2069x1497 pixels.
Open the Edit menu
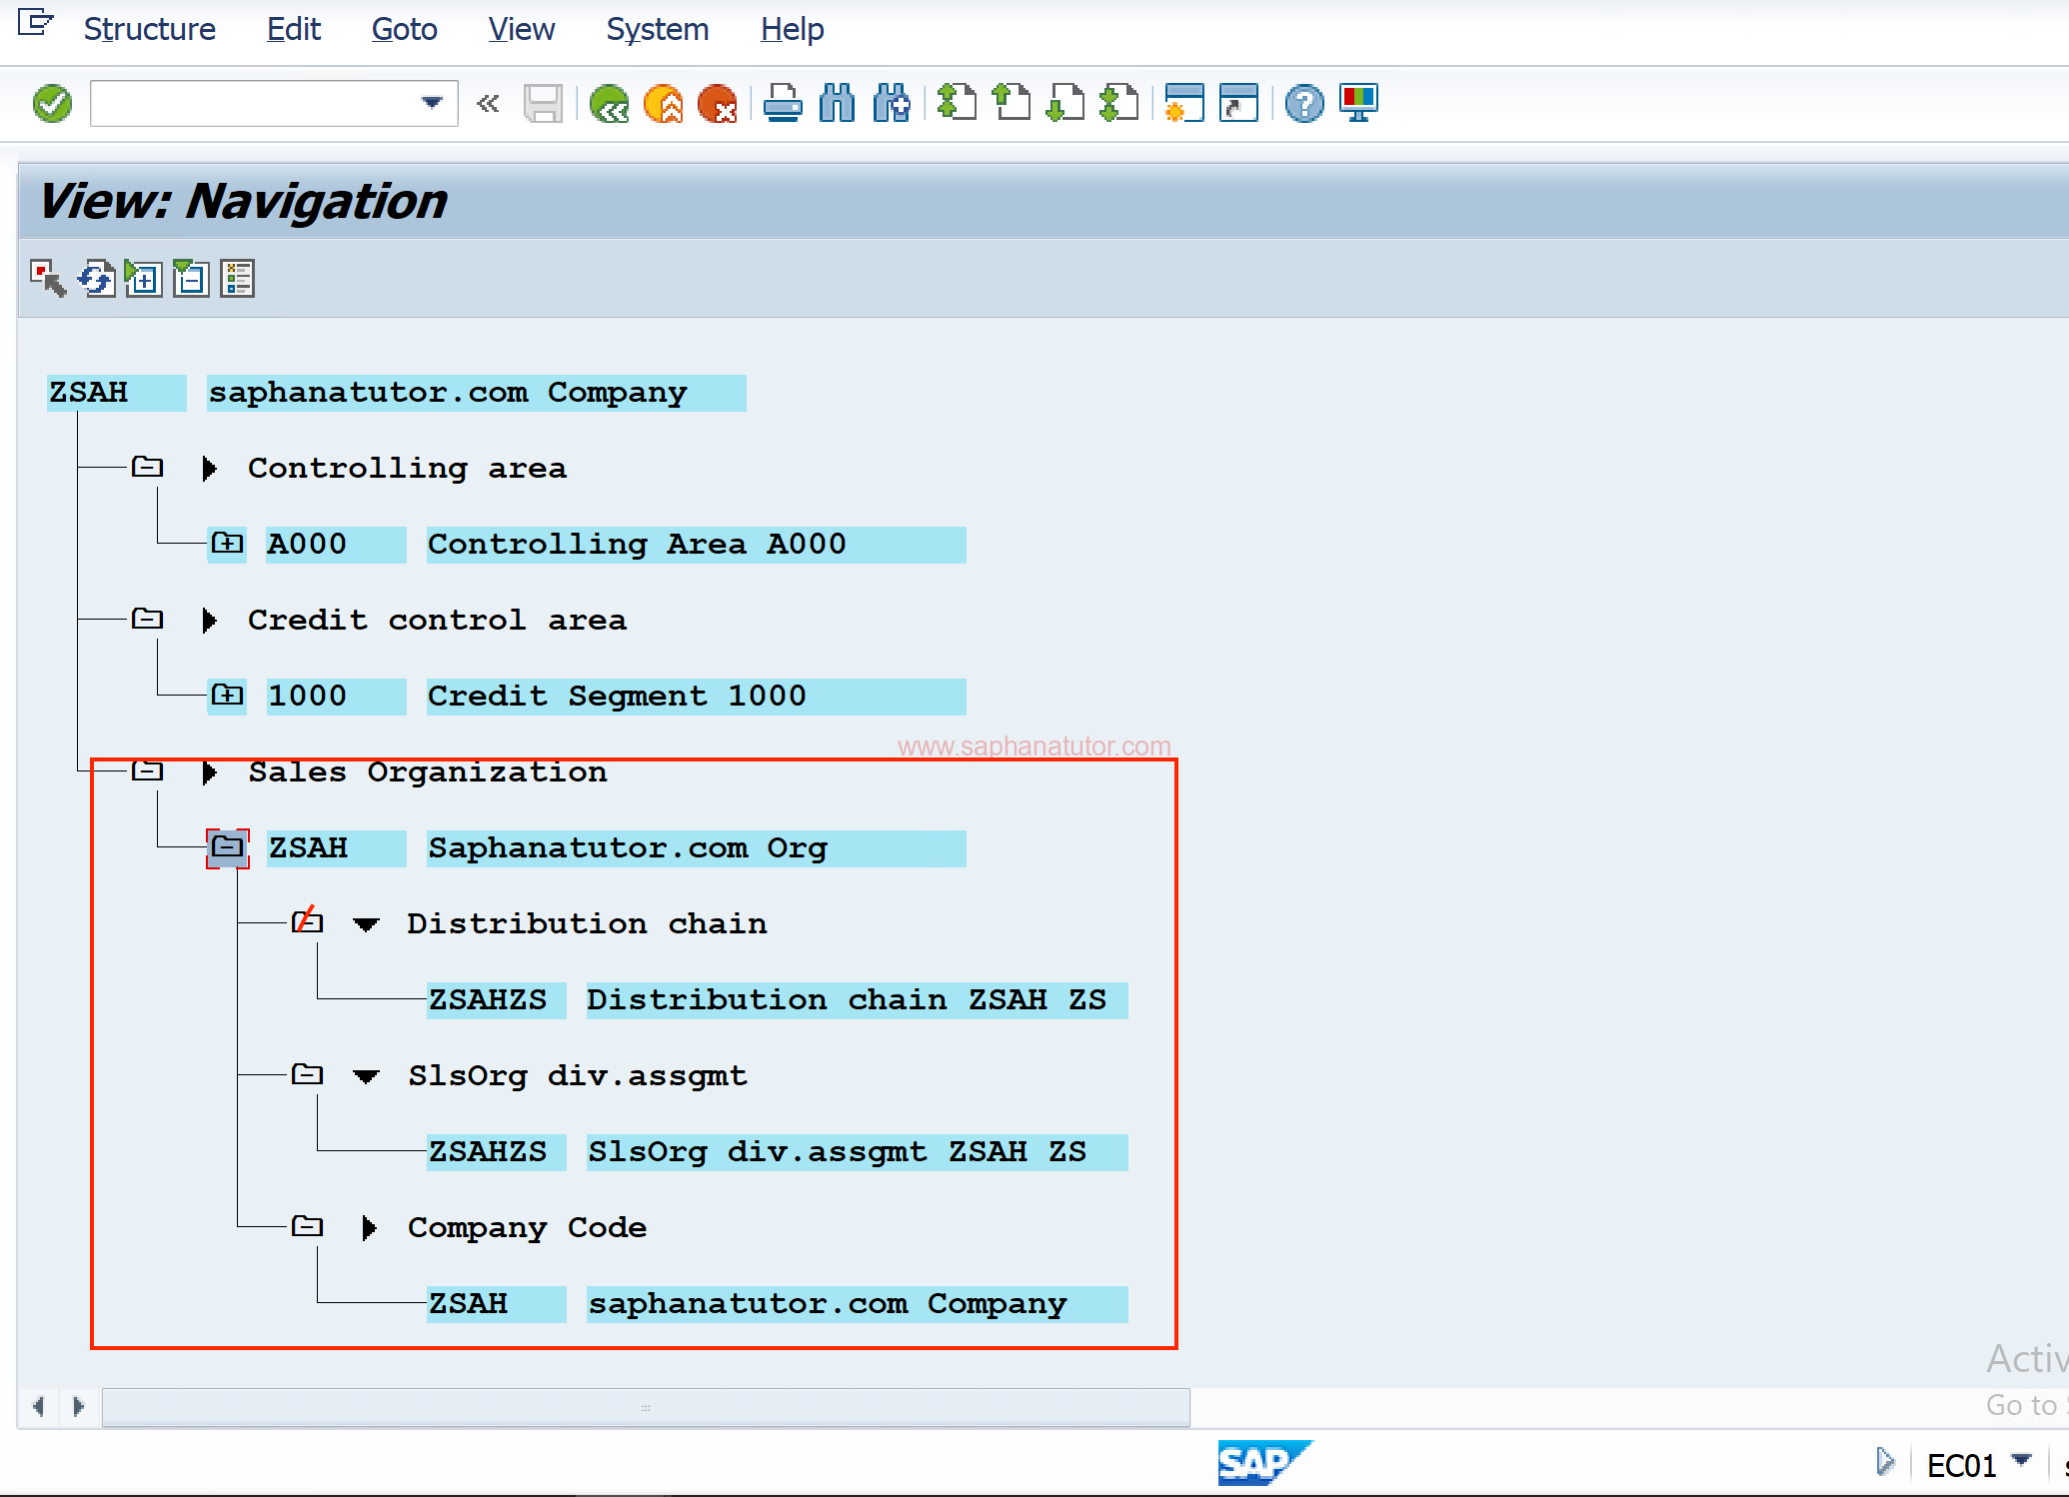point(294,30)
